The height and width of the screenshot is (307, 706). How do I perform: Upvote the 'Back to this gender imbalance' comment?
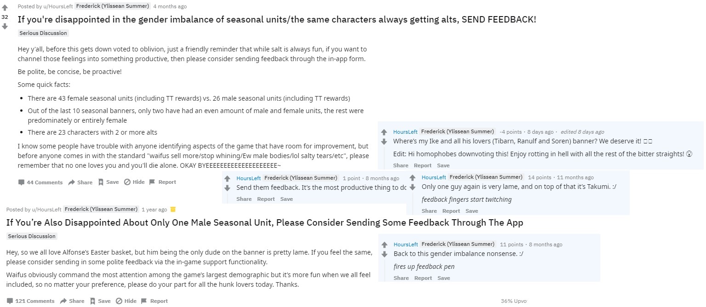(385, 244)
